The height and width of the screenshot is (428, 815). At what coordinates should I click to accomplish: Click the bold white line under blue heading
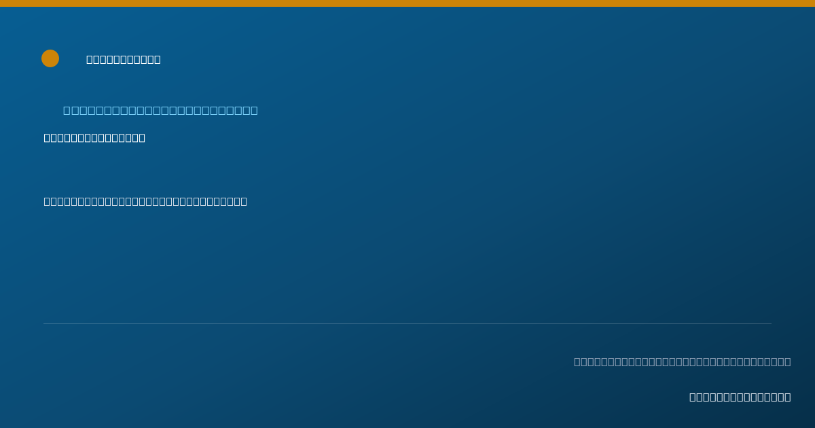coord(94,138)
